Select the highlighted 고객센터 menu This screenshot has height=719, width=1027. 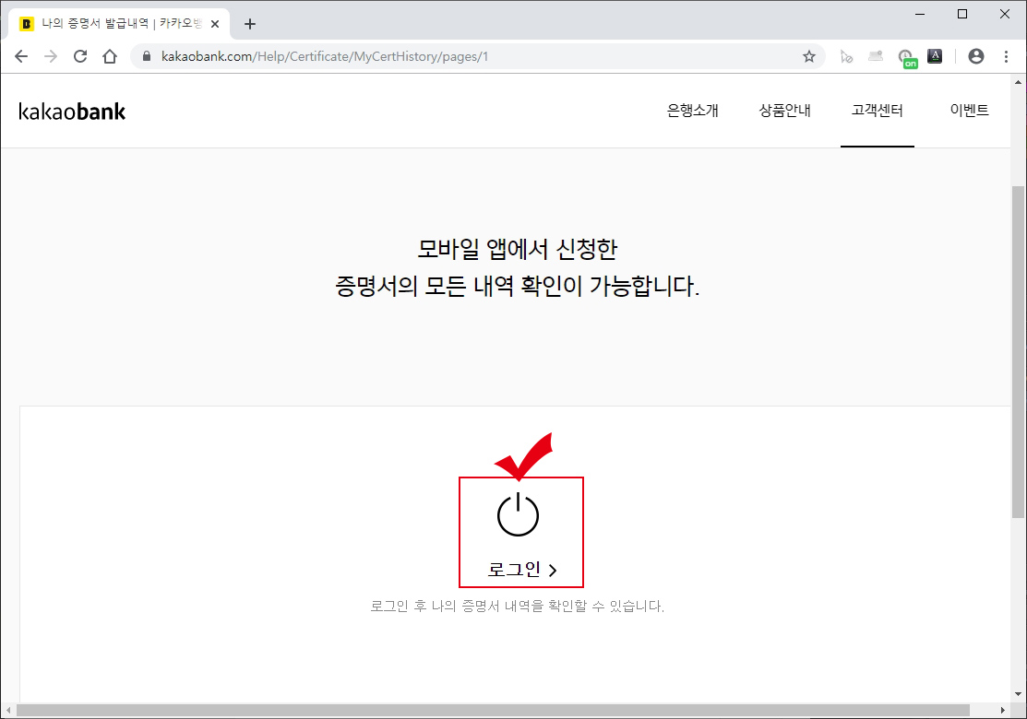877,110
